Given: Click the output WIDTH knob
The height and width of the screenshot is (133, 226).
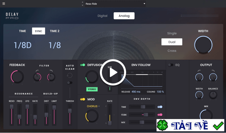Looking at the screenshot, I should (199, 95).
